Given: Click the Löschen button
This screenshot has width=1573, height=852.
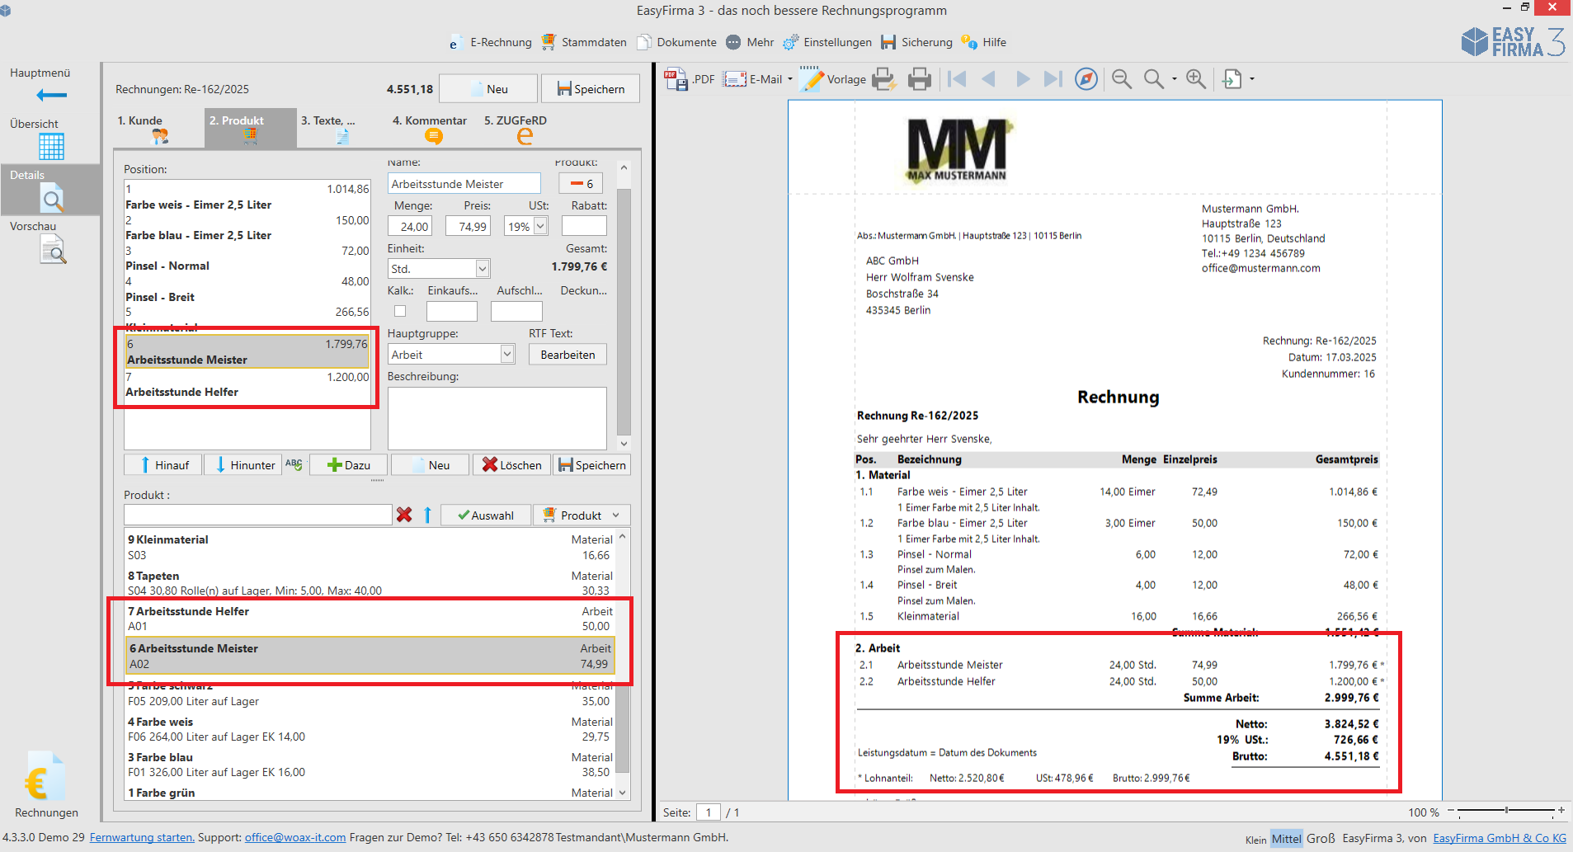Looking at the screenshot, I should pyautogui.click(x=511, y=465).
